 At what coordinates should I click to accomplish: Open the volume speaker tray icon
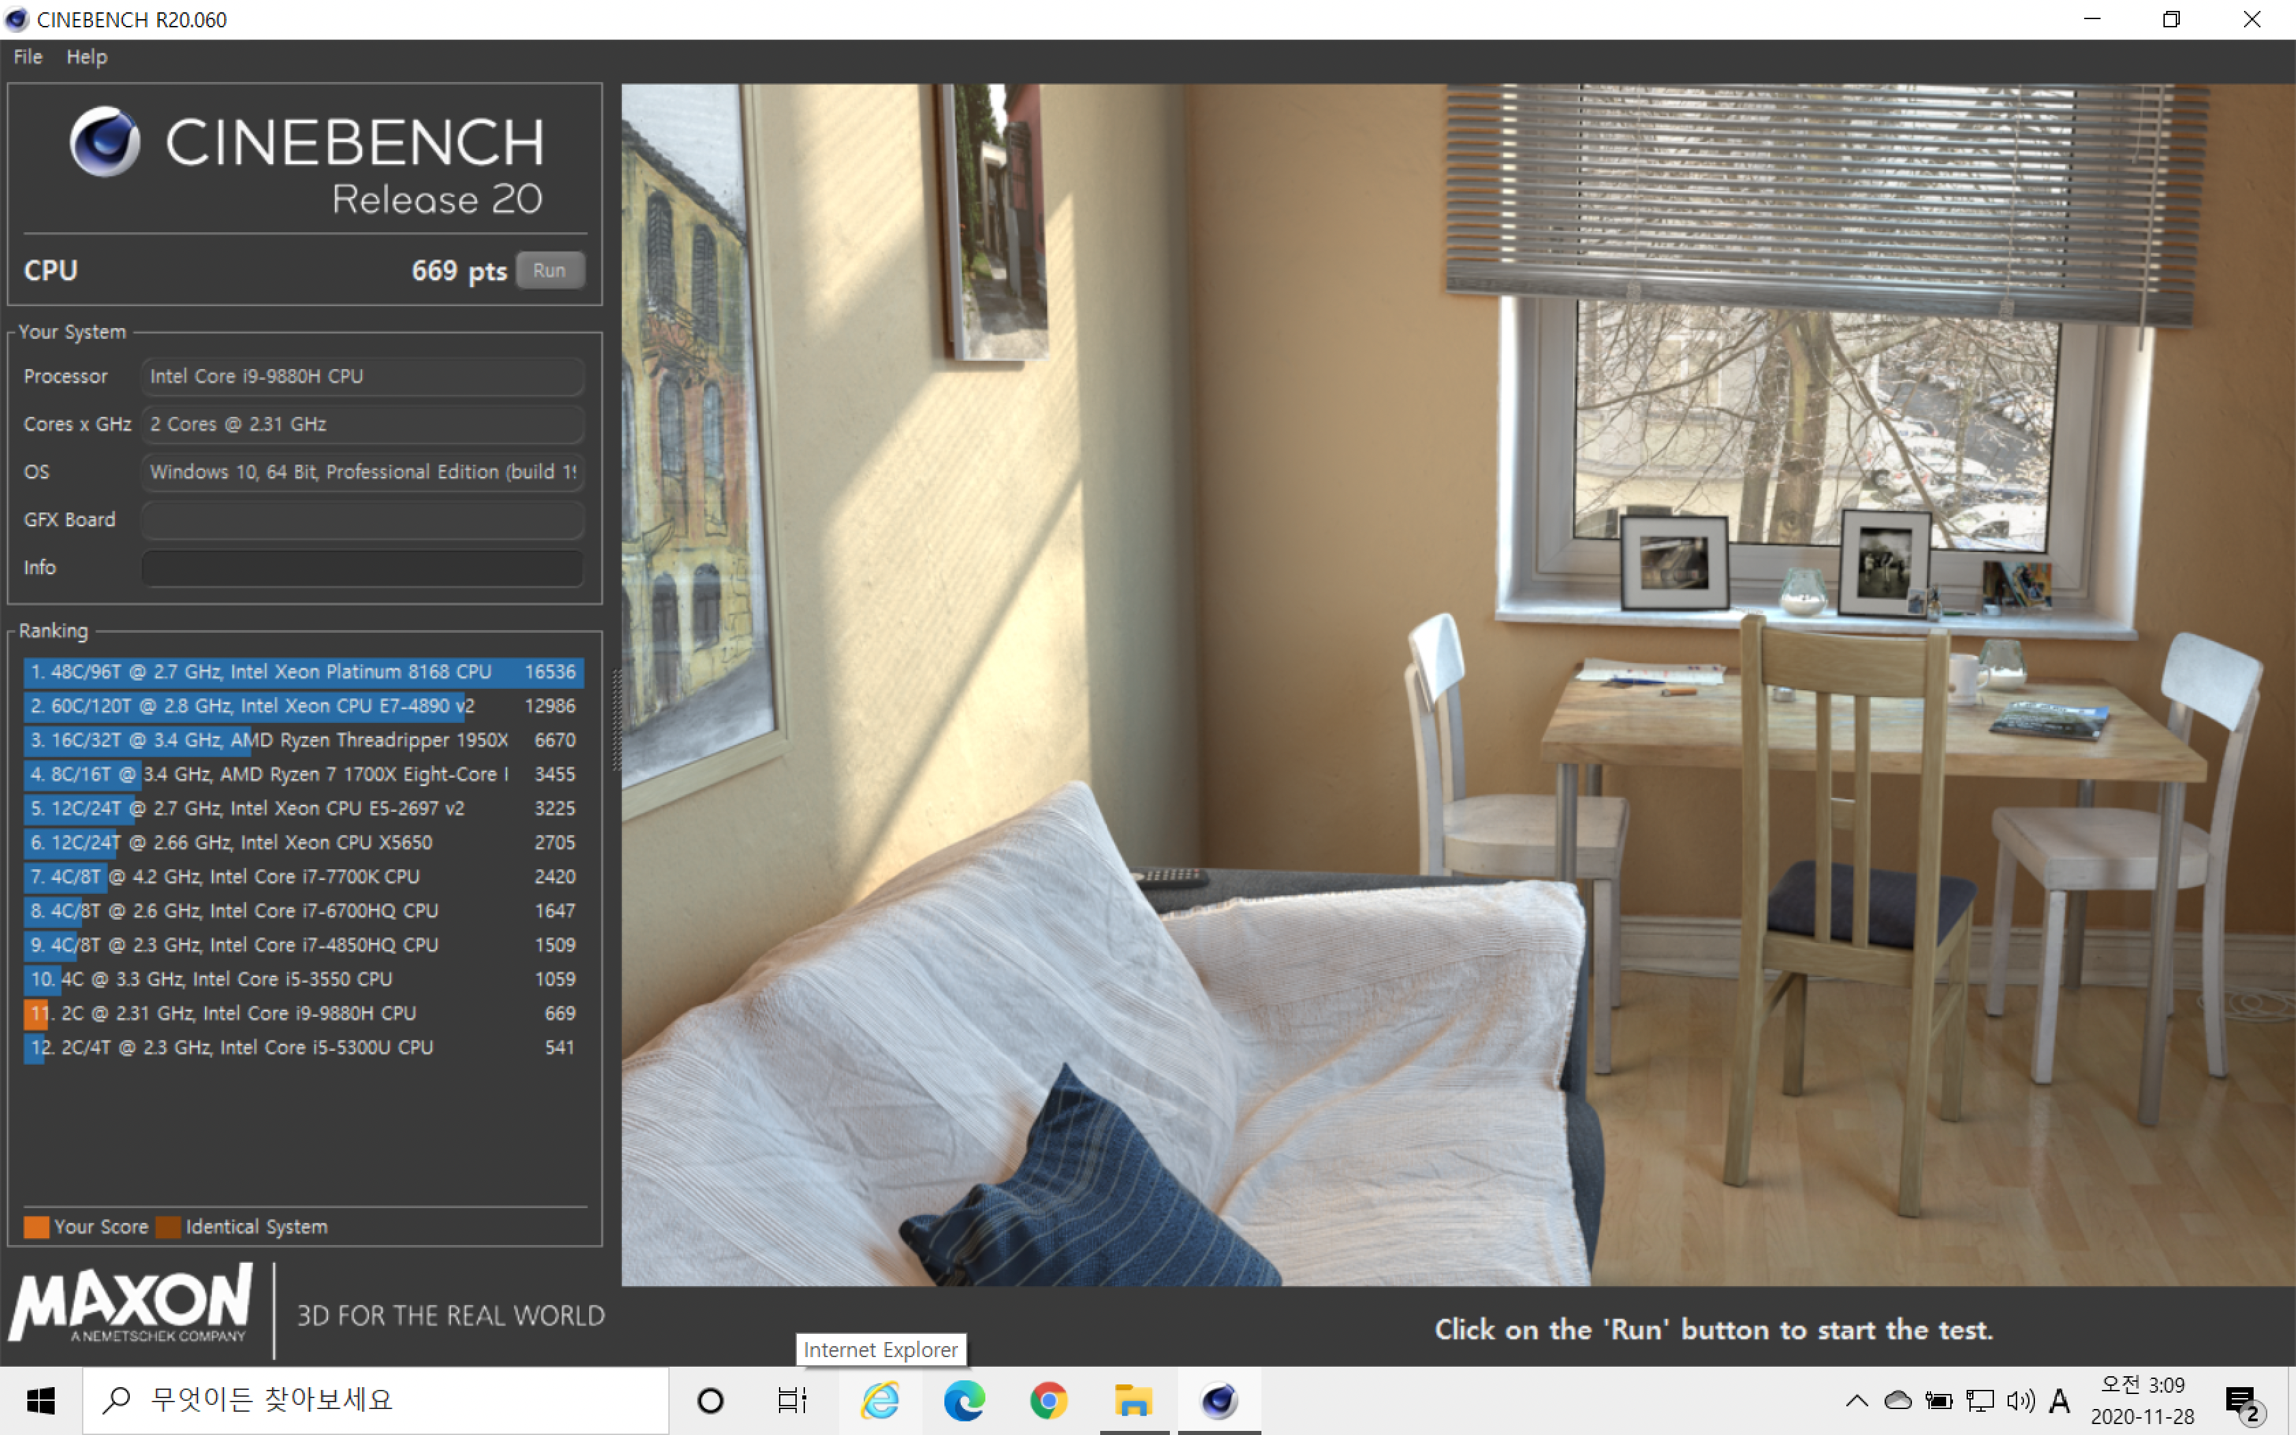pyautogui.click(x=2021, y=1401)
